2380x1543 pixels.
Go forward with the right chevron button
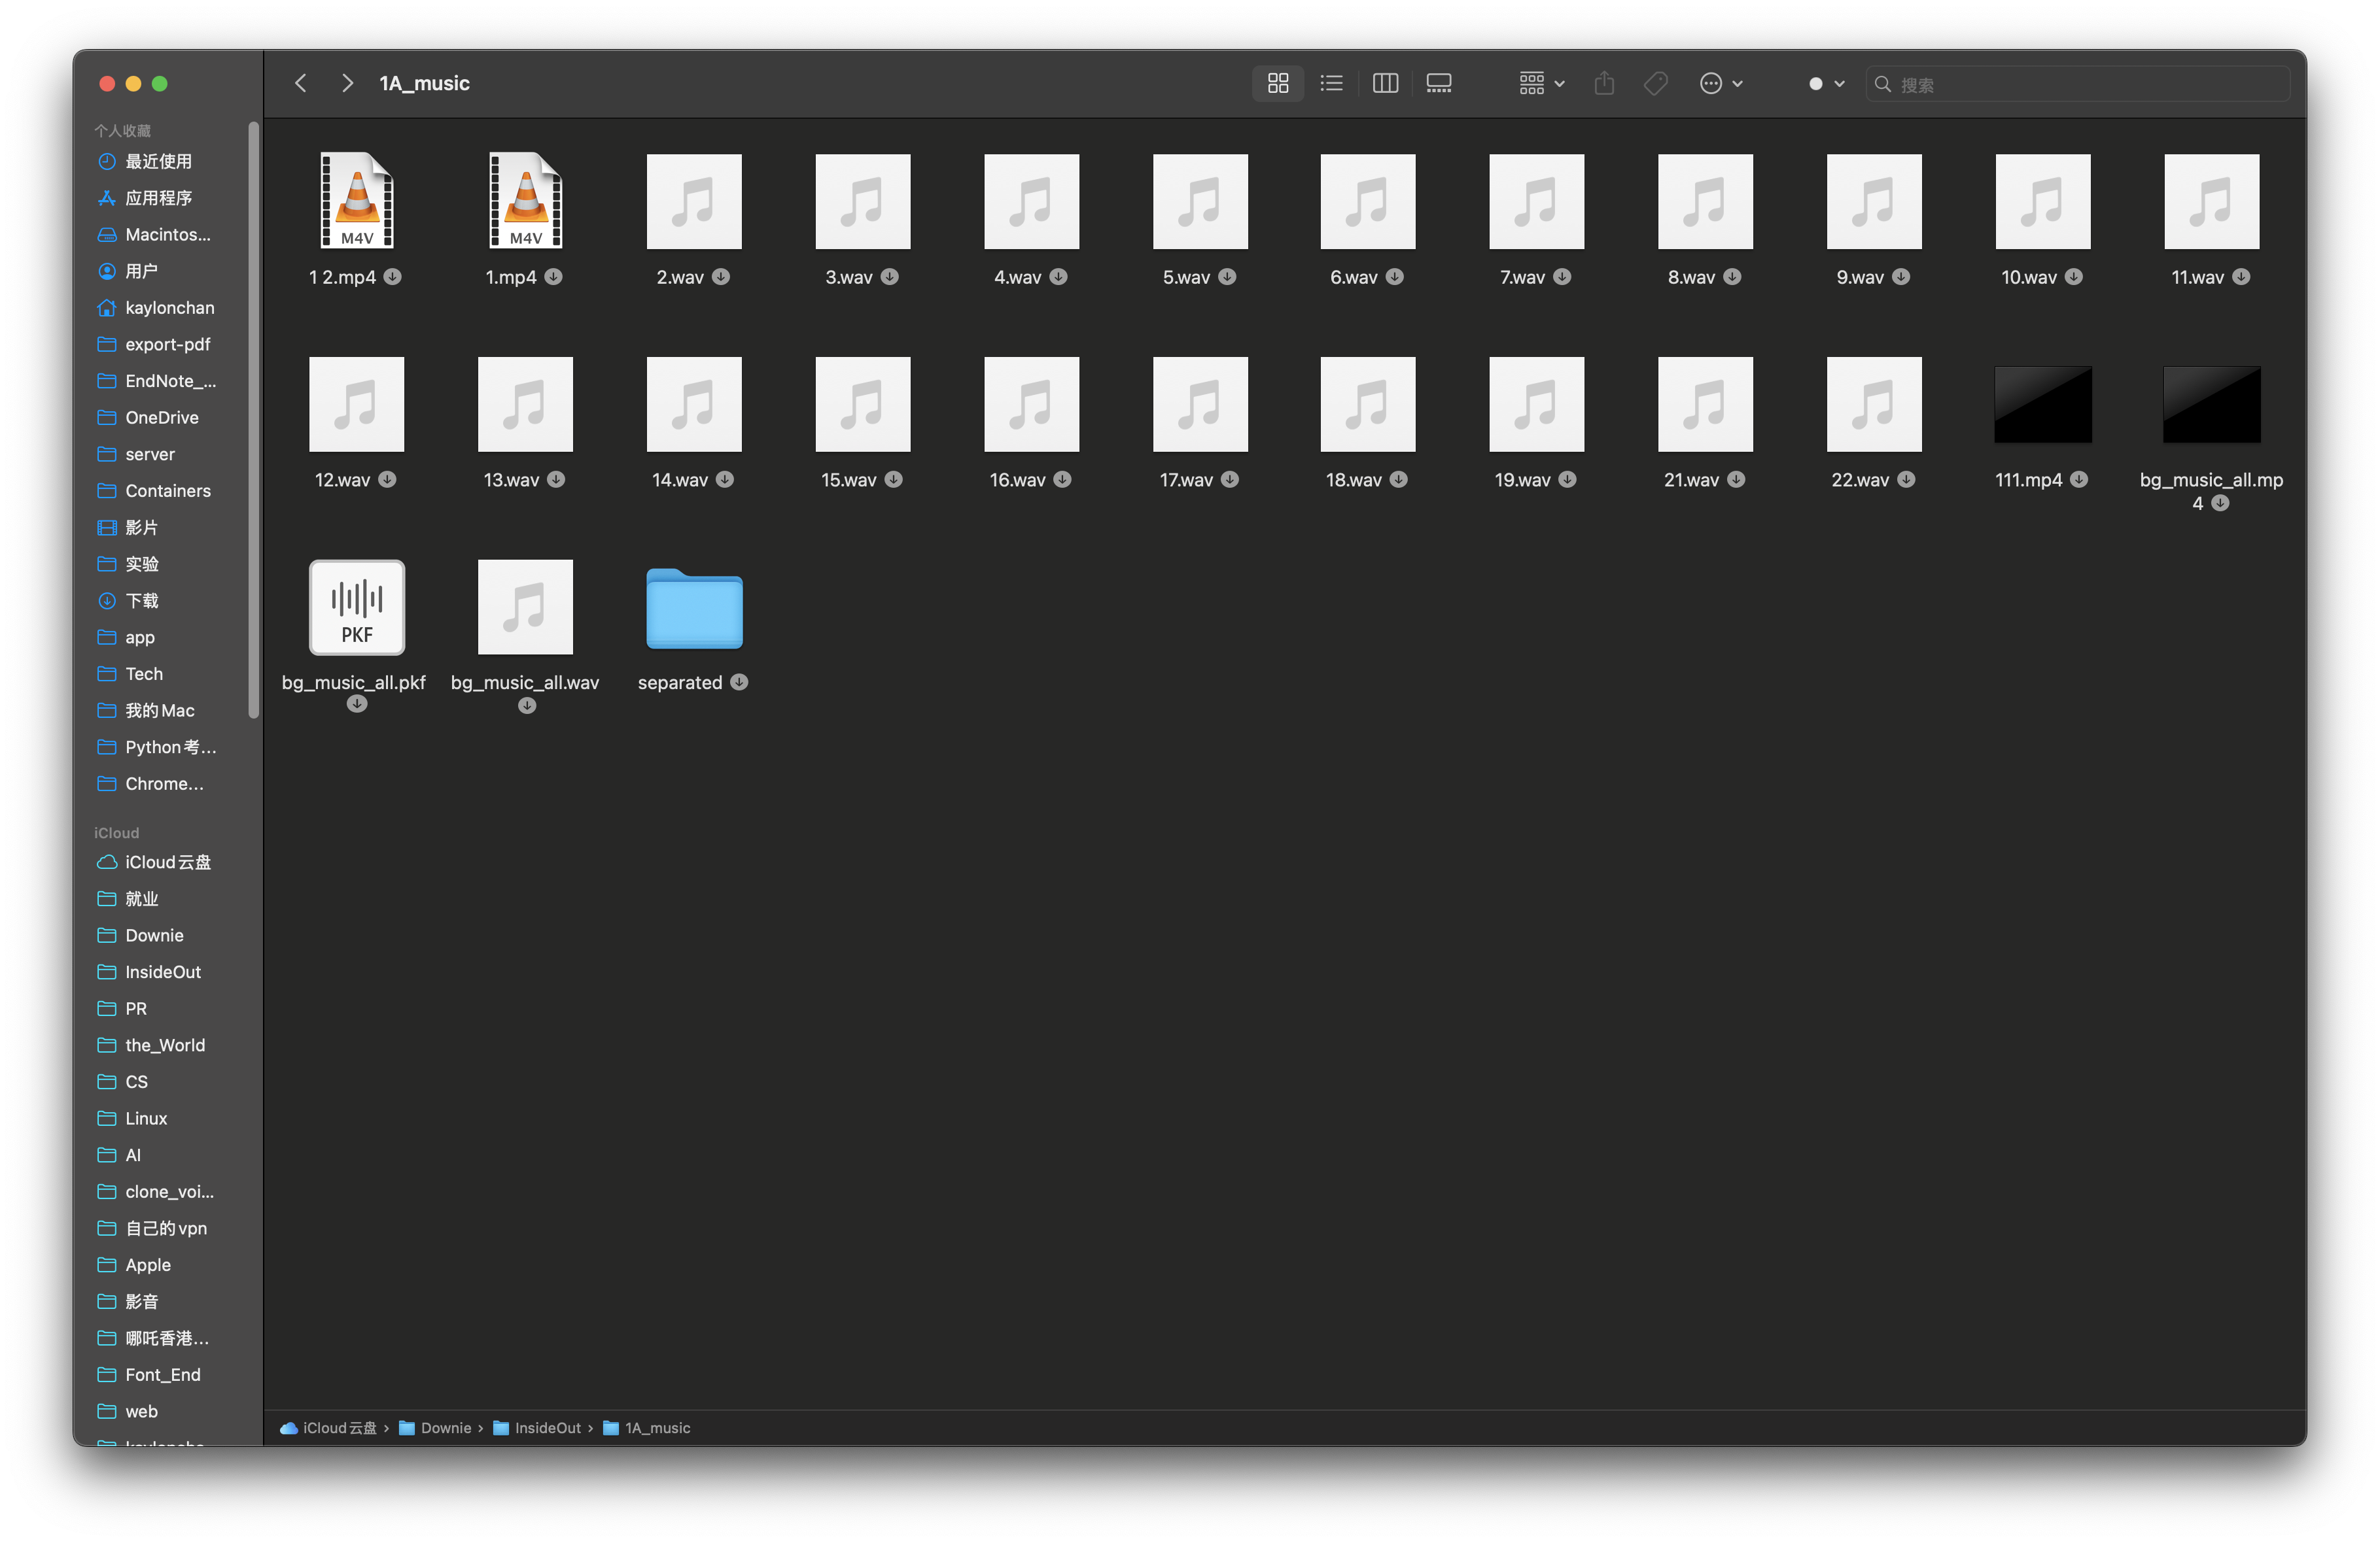click(x=347, y=83)
